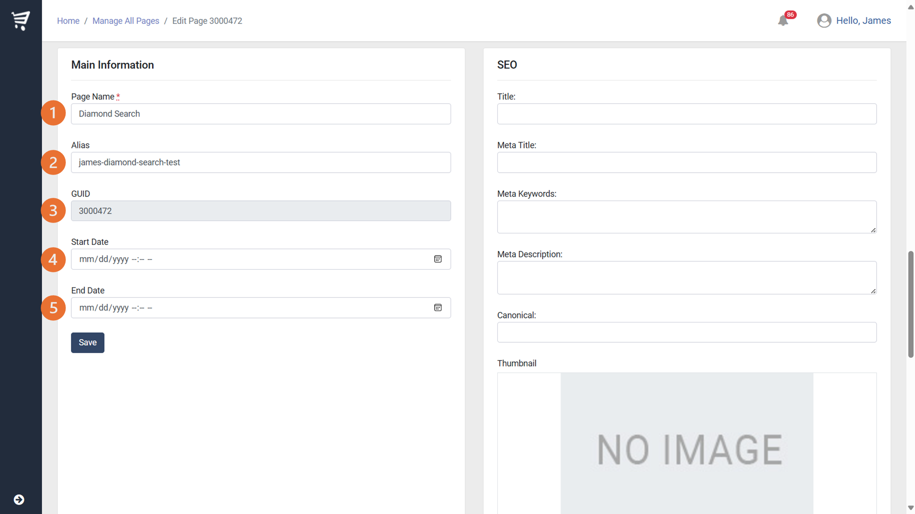915x514 pixels.
Task: Click inside the Meta Description textarea
Action: [x=687, y=278]
